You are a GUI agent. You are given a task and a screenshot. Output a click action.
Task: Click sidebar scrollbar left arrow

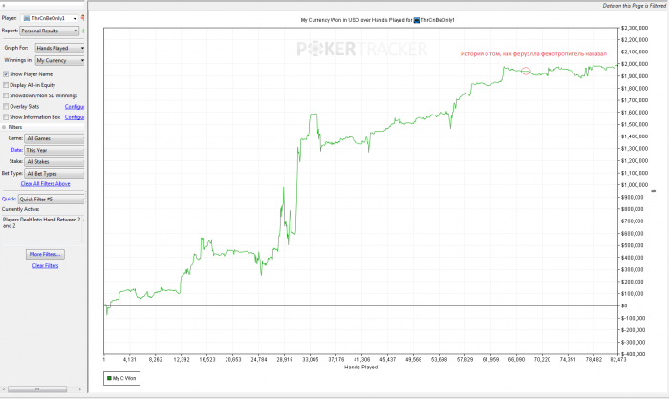coord(4,389)
